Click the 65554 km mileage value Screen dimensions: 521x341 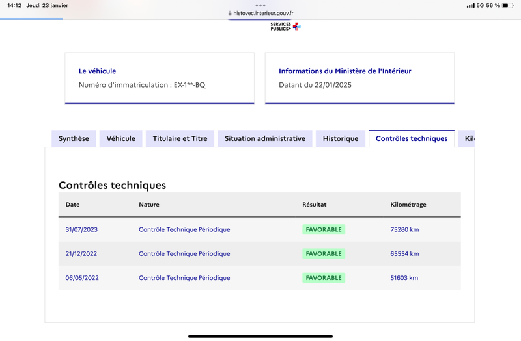point(404,253)
